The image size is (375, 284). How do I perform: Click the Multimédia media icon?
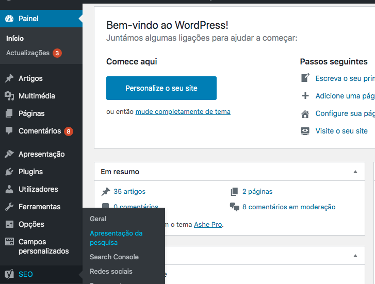click(9, 96)
